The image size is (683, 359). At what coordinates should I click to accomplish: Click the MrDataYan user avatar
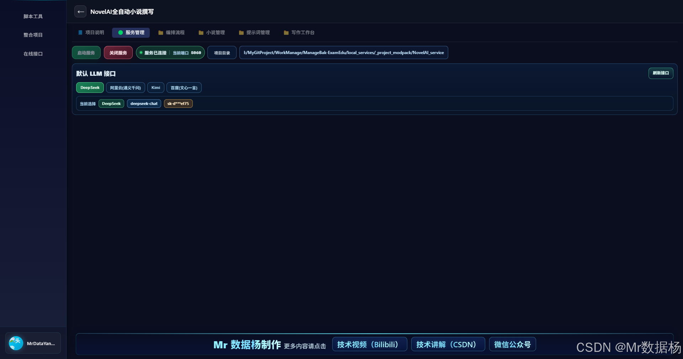(16, 343)
